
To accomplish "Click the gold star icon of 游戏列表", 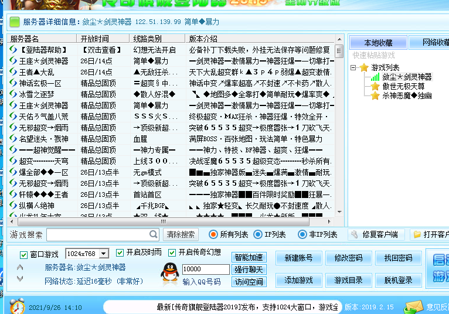I will click(x=364, y=67).
